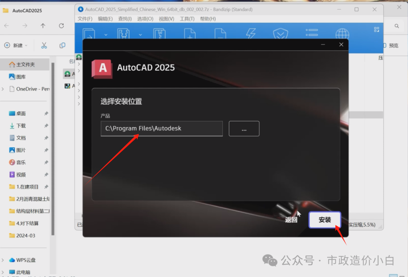Viewport: 408px width, 277px height.
Task: Open 视图(V) menu in Bandizip
Action: click(167, 19)
